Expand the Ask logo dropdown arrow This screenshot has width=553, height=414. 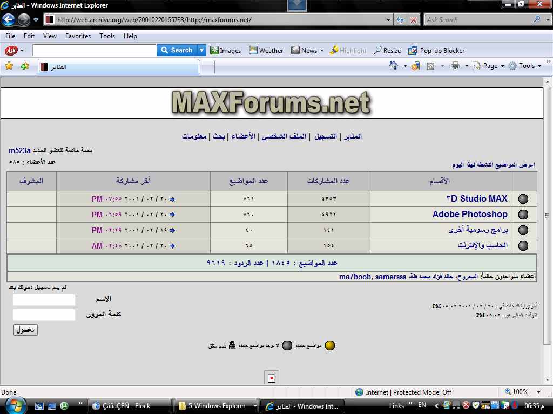pyautogui.click(x=22, y=50)
